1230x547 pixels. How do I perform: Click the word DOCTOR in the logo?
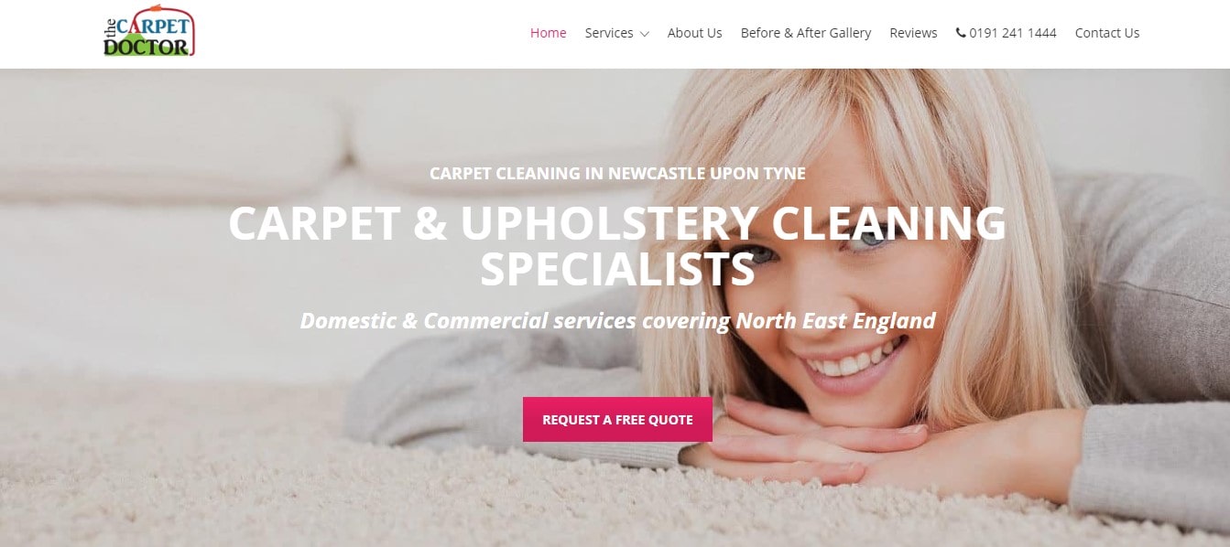[147, 46]
